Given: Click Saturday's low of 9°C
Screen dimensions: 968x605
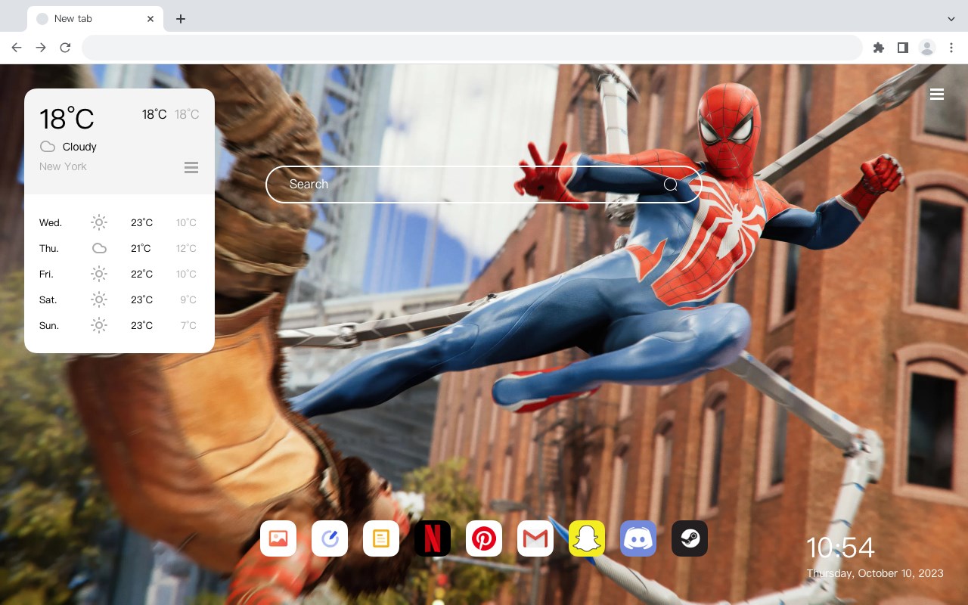Looking at the screenshot, I should 188,300.
